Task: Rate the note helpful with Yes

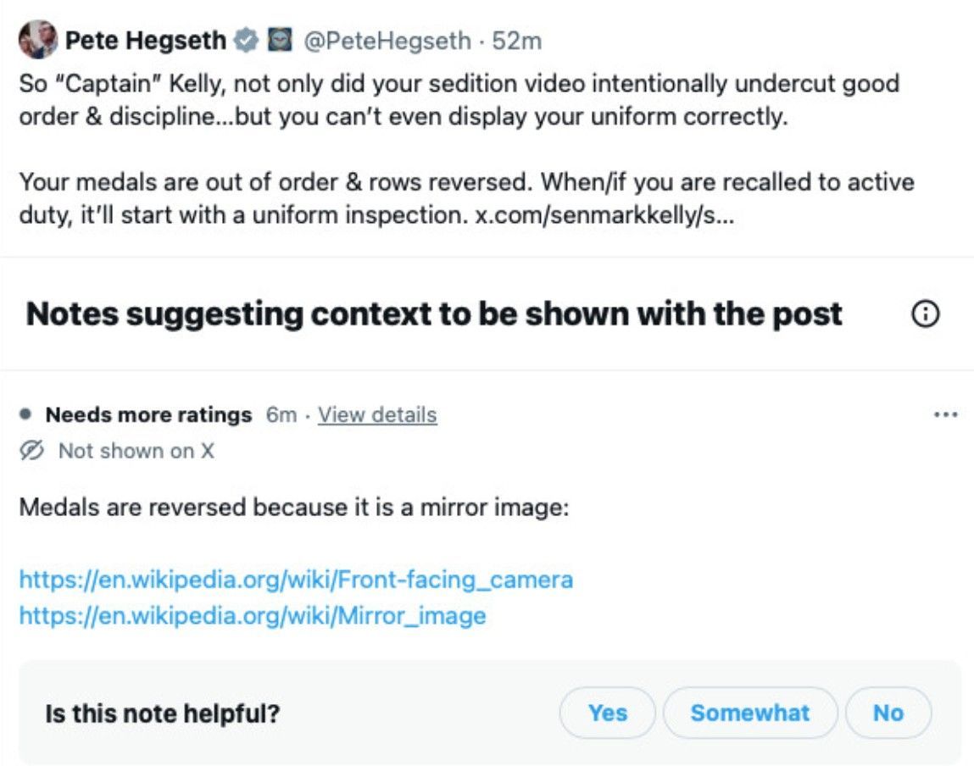Action: pos(607,713)
